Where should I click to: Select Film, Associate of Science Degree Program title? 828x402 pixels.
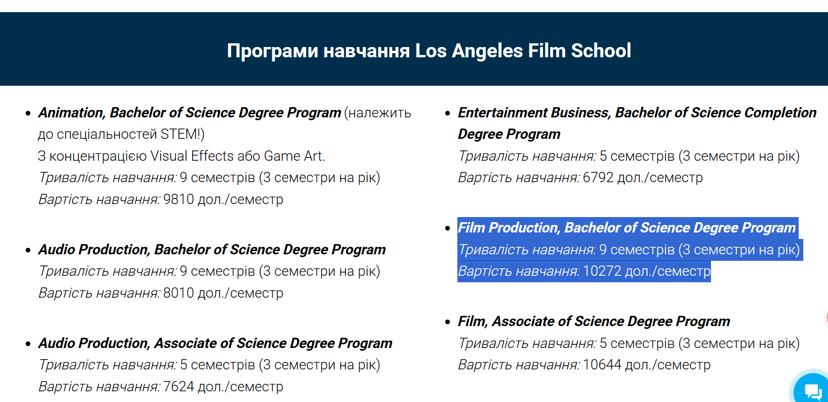point(593,321)
